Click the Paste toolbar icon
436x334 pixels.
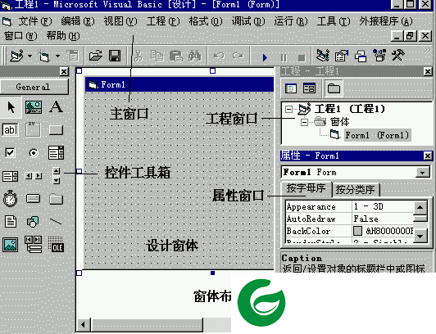[175, 56]
